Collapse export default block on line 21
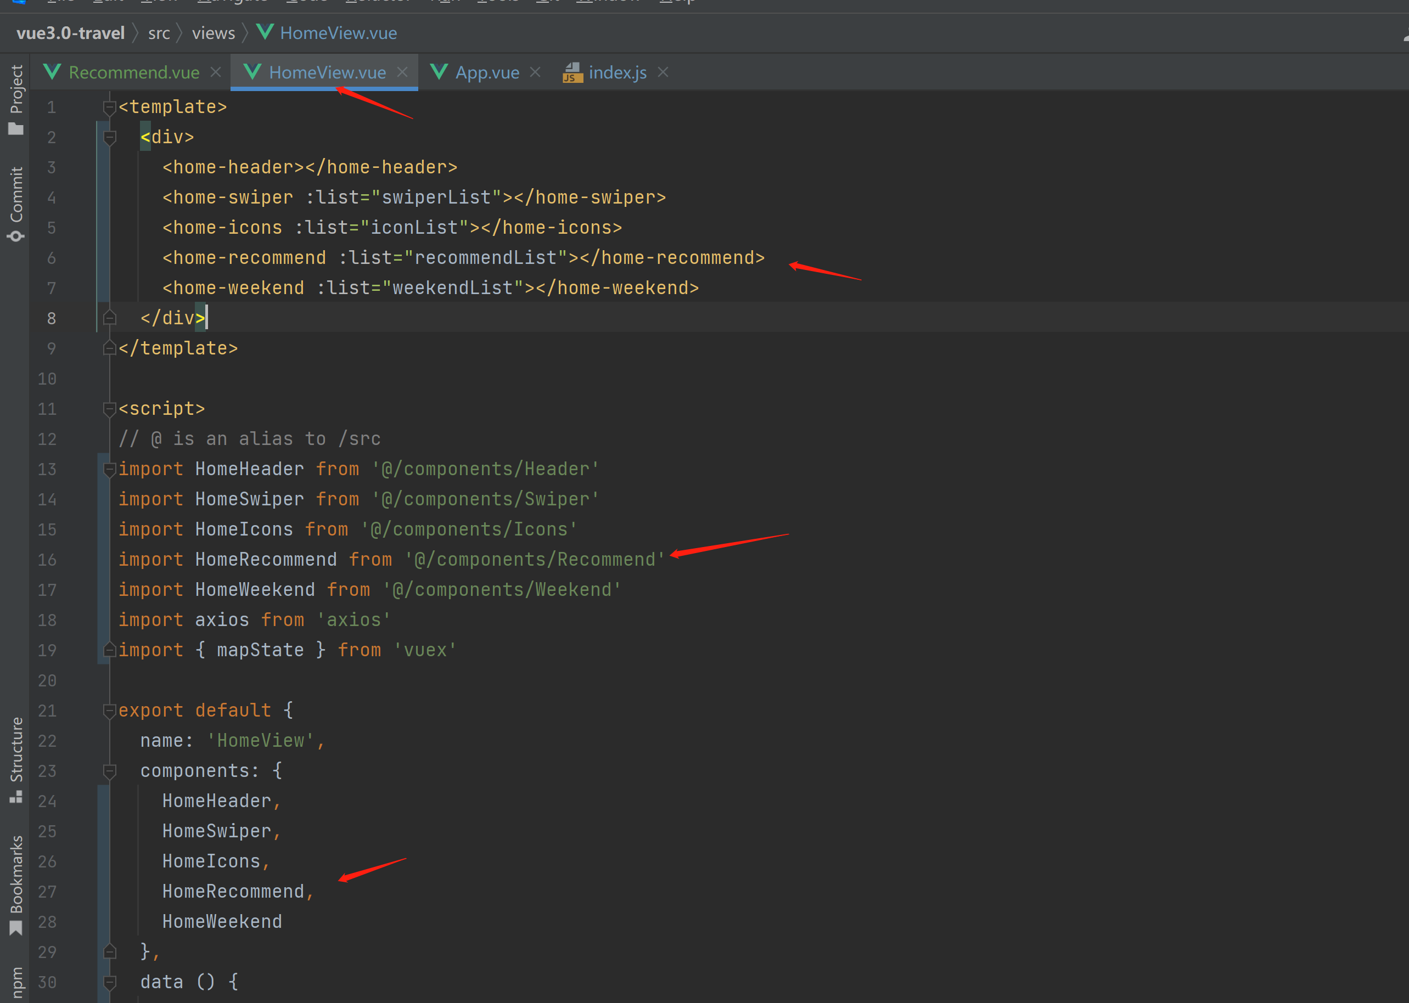 pos(109,711)
